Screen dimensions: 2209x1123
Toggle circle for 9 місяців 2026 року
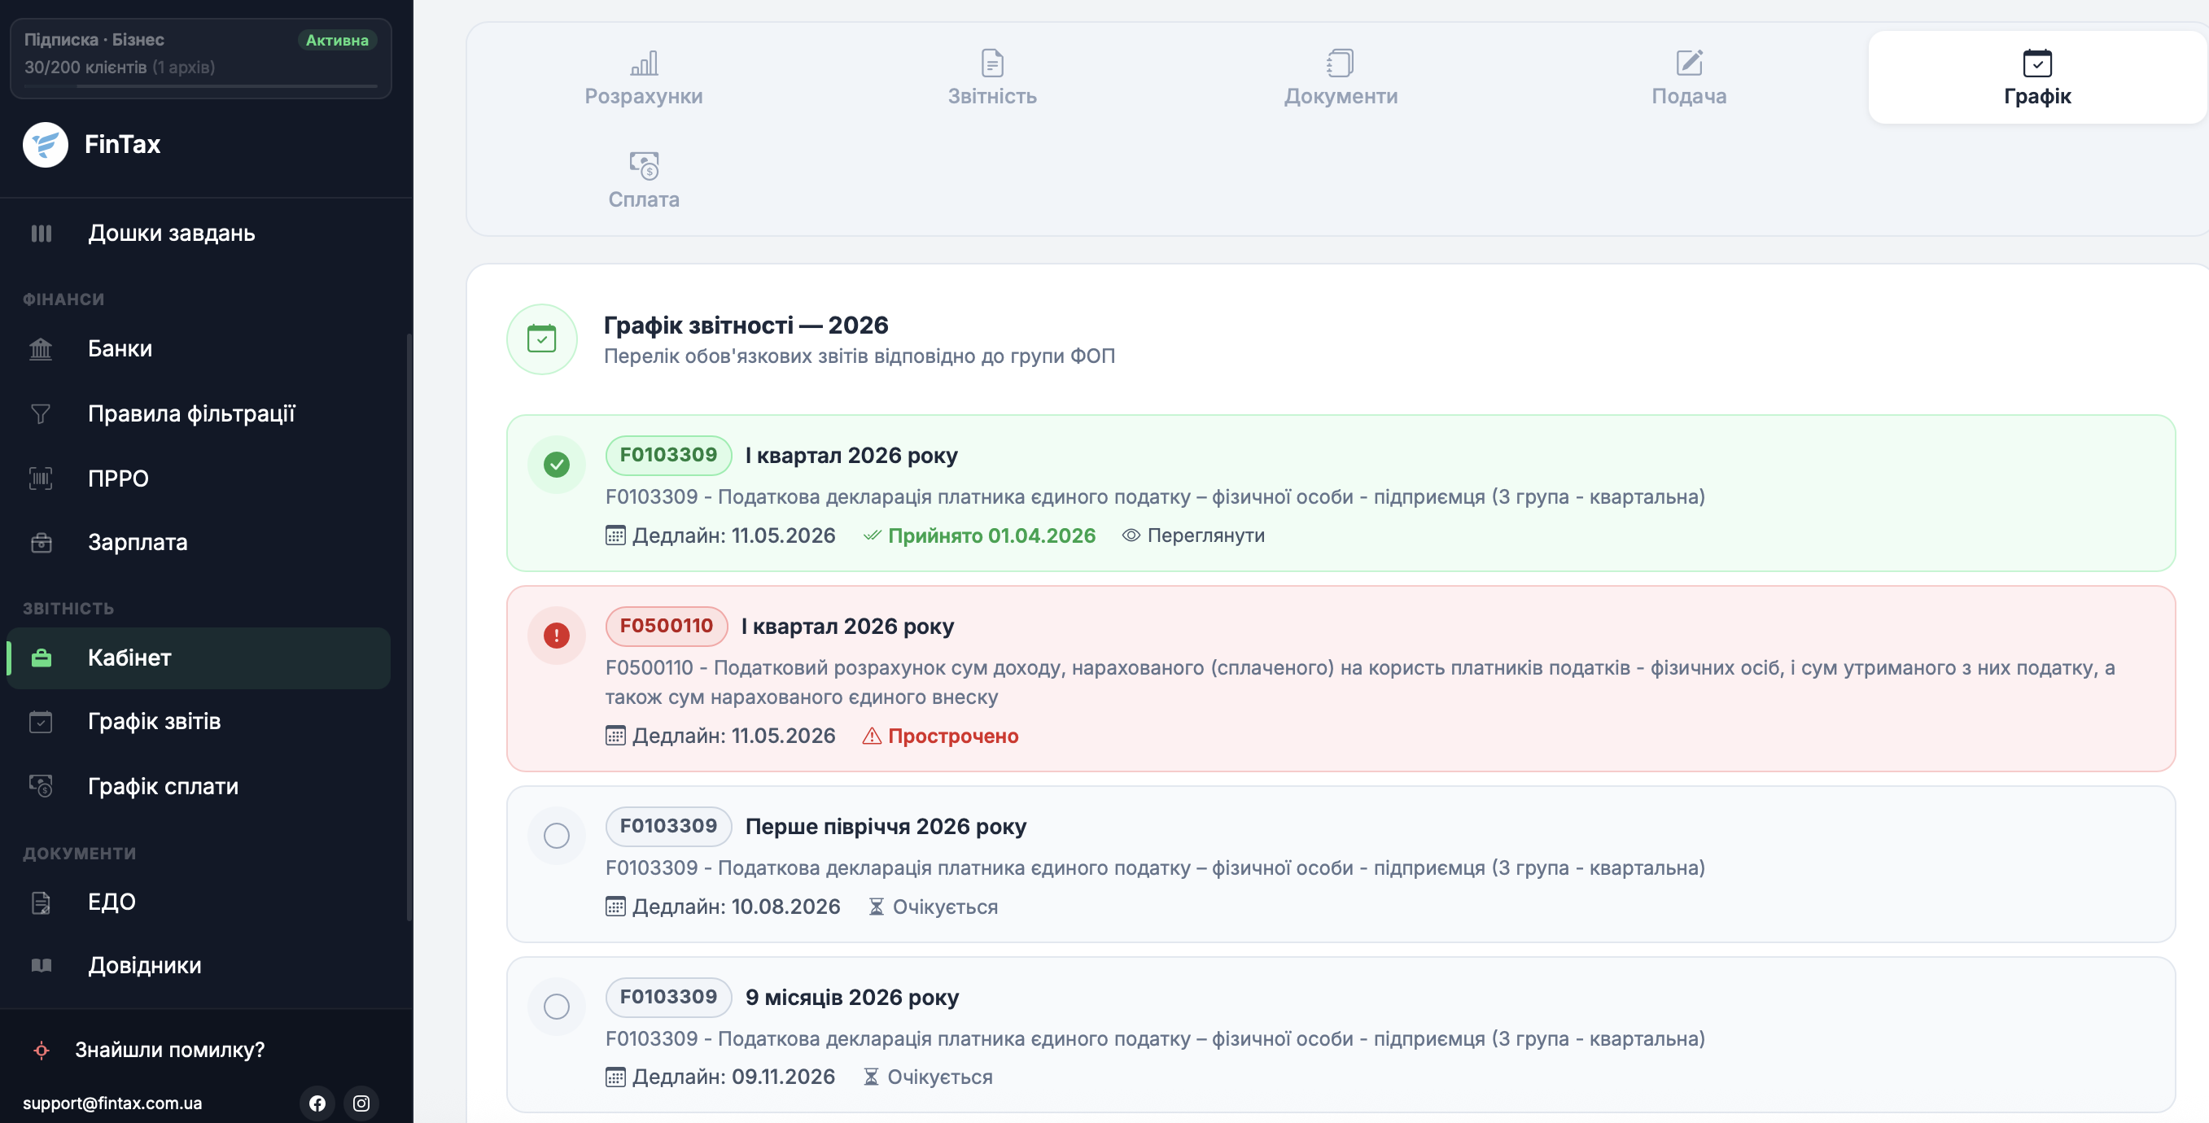point(557,1007)
